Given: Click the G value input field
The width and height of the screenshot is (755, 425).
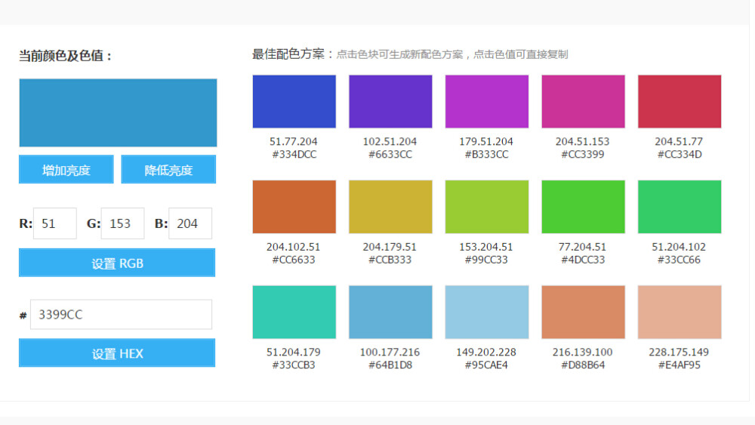Looking at the screenshot, I should pyautogui.click(x=122, y=223).
